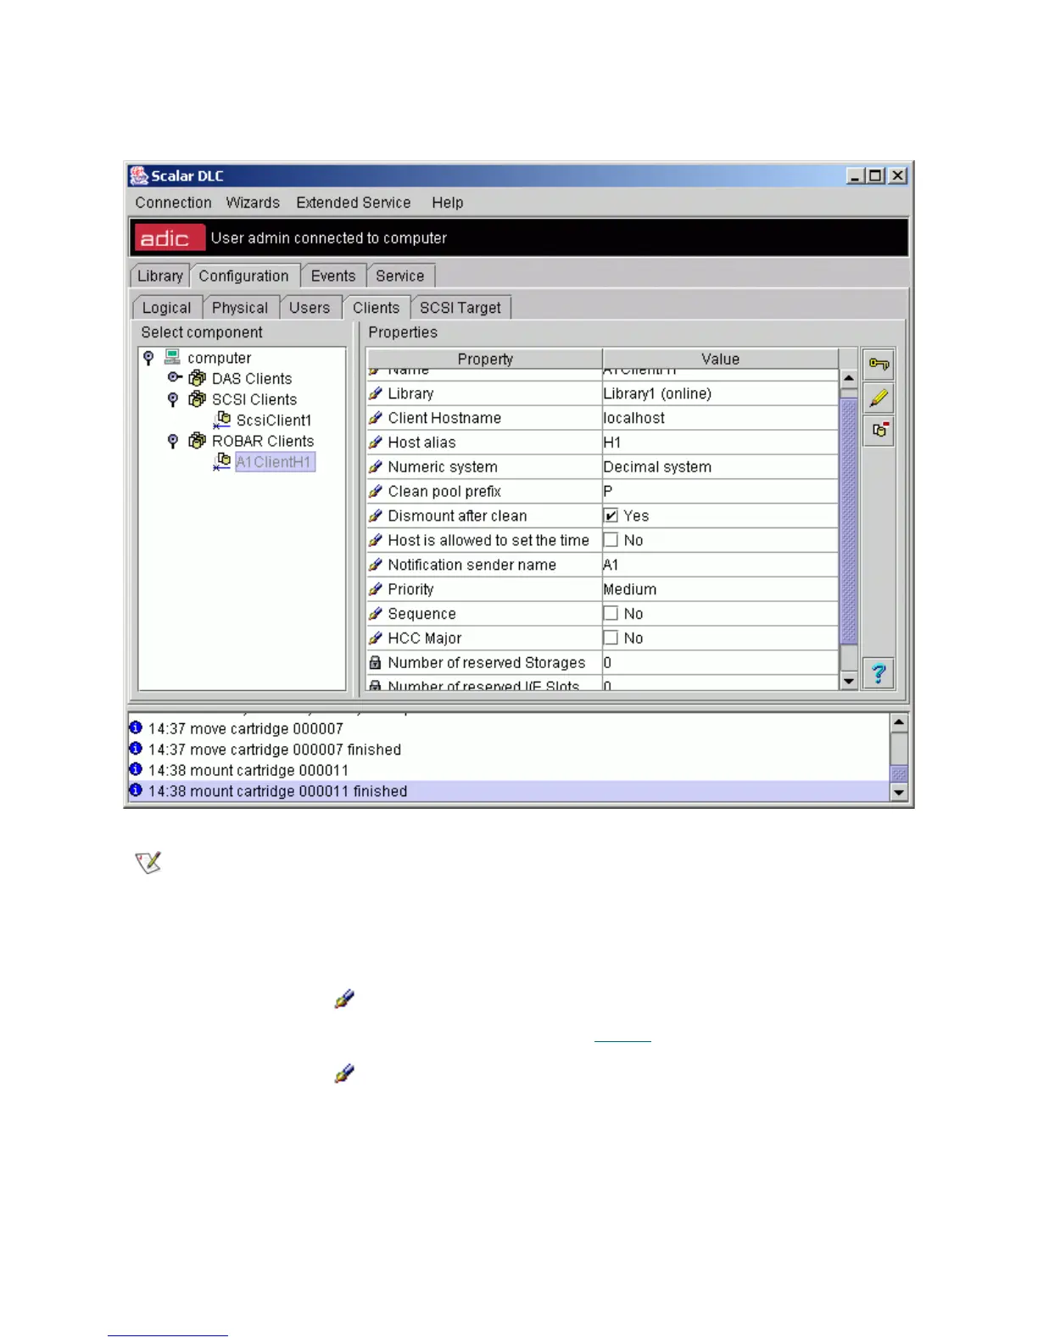Select ScsiClient1 in the component tree
Viewport: 1038px width, 1343px height.
274,421
